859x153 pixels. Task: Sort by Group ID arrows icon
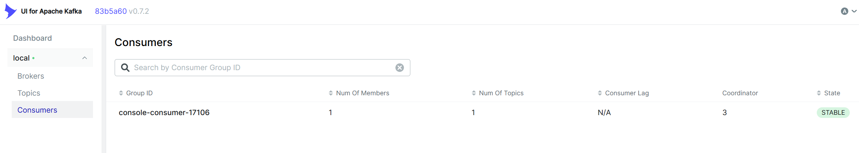coord(121,93)
